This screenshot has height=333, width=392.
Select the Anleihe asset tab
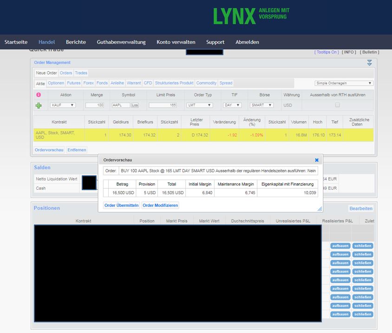[117, 83]
